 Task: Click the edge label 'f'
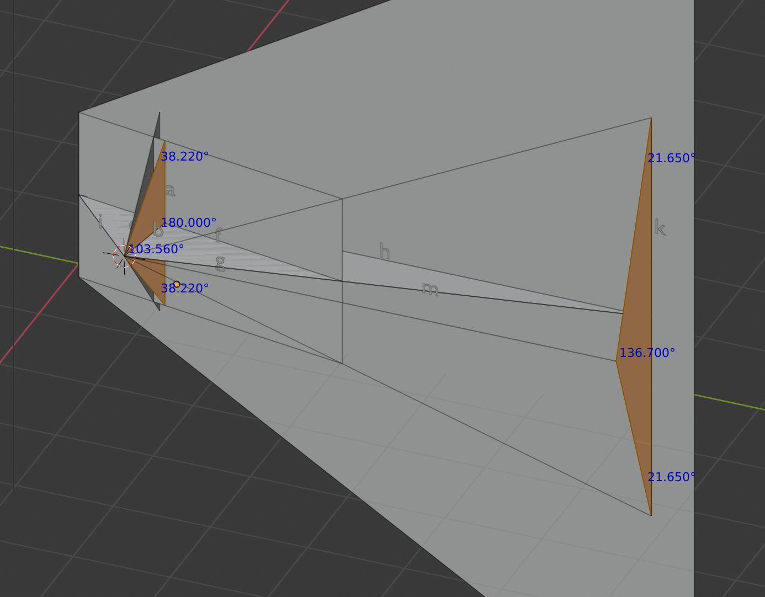[218, 236]
